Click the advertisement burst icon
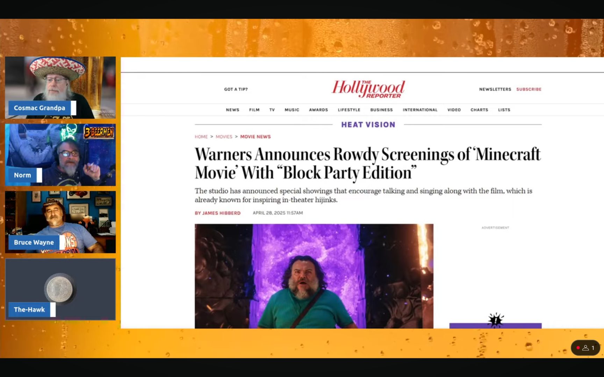 495,320
